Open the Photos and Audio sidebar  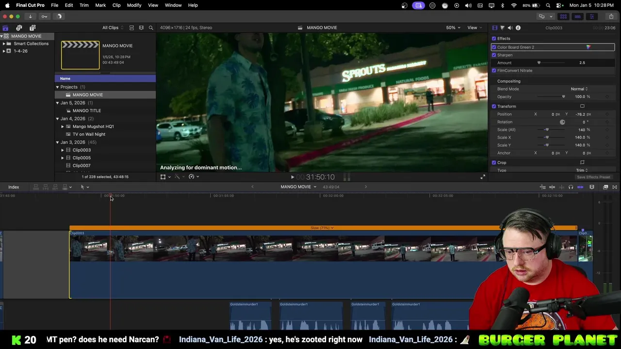(x=19, y=28)
